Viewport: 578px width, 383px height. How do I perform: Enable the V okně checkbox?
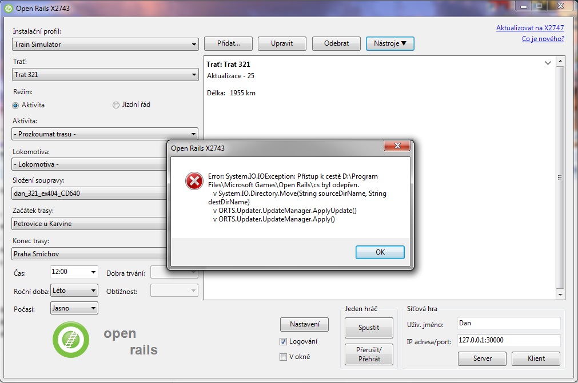(x=283, y=357)
